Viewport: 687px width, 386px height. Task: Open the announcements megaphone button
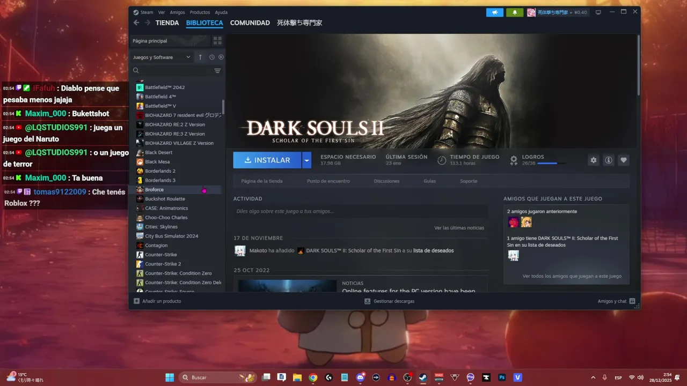coord(495,12)
